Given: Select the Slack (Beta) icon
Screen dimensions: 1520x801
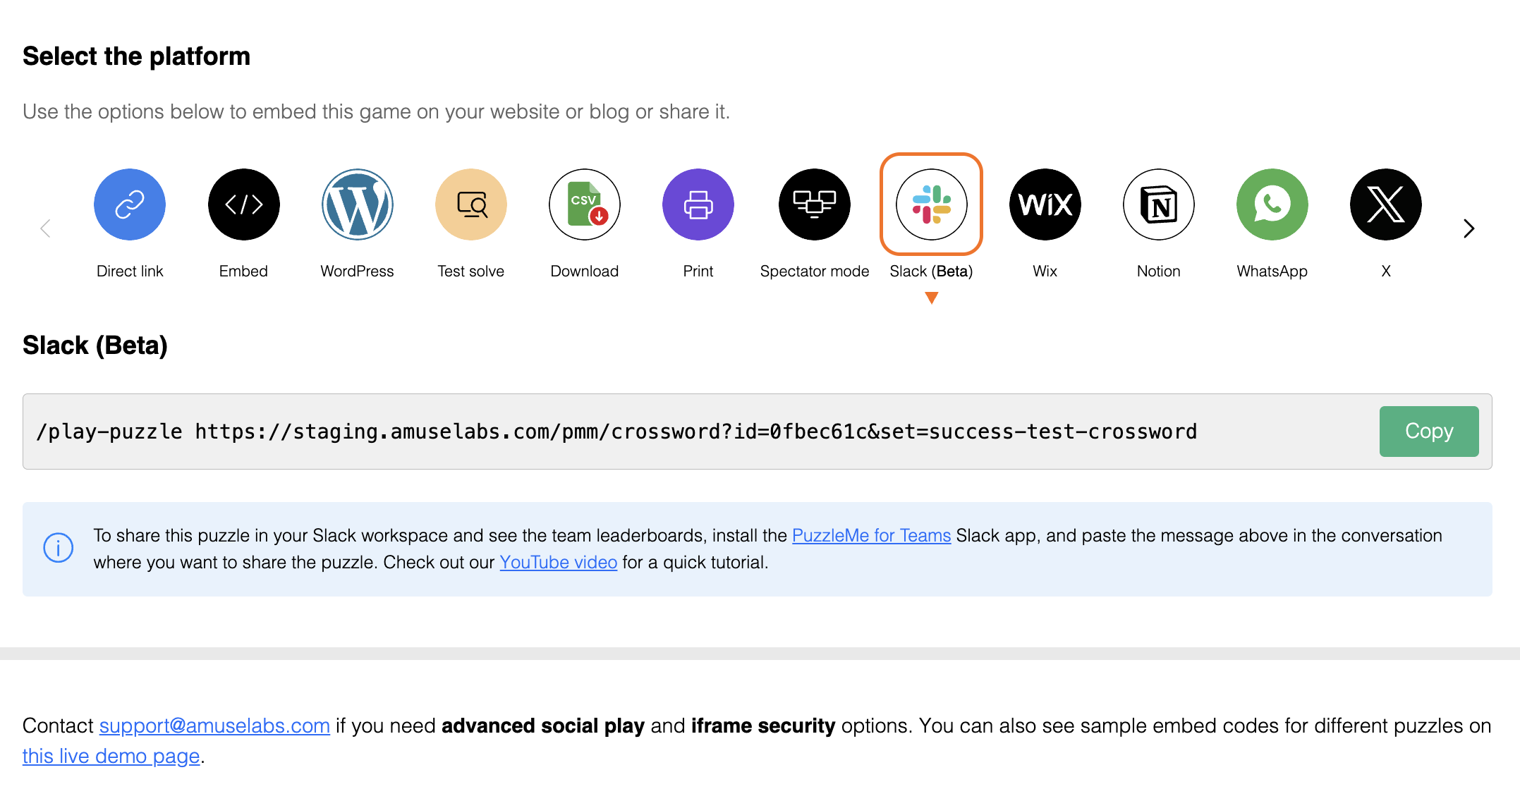Looking at the screenshot, I should pyautogui.click(x=932, y=204).
